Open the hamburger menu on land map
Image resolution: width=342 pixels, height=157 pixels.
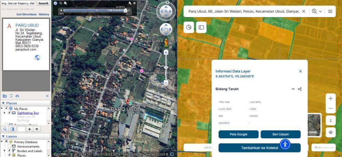pyautogui.click(x=330, y=11)
